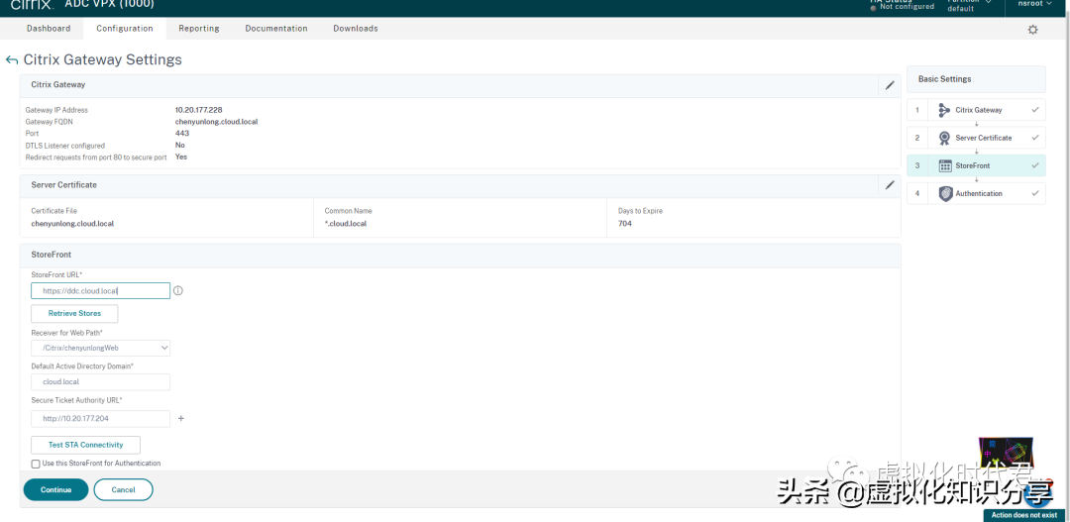Go to the Documentation tab

point(276,29)
